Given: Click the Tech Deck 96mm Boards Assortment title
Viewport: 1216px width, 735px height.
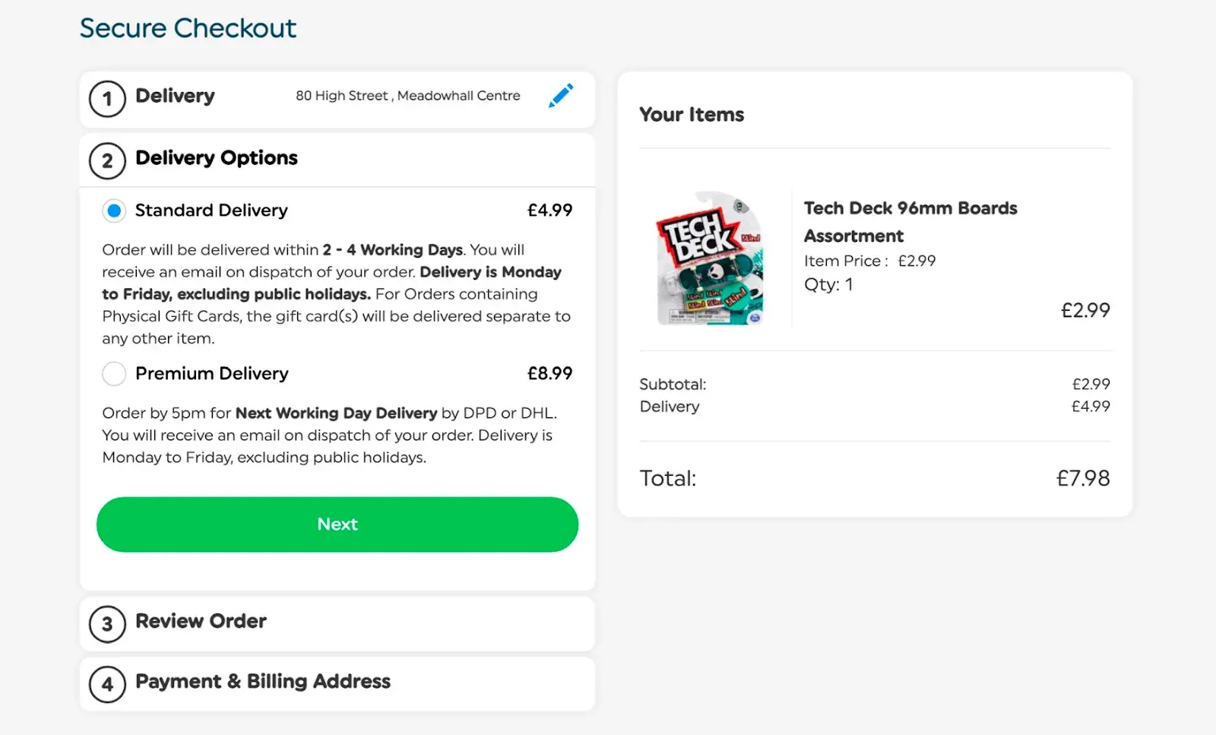Looking at the screenshot, I should [x=910, y=221].
